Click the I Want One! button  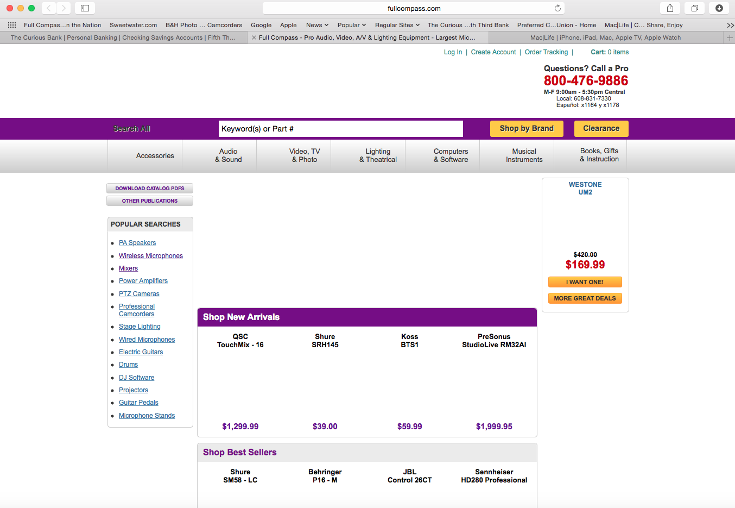tap(585, 282)
